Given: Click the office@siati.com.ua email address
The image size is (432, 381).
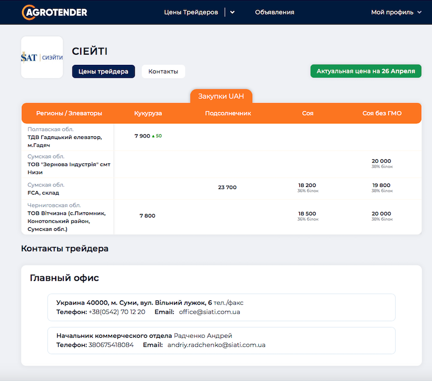Looking at the screenshot, I should pyautogui.click(x=209, y=312).
